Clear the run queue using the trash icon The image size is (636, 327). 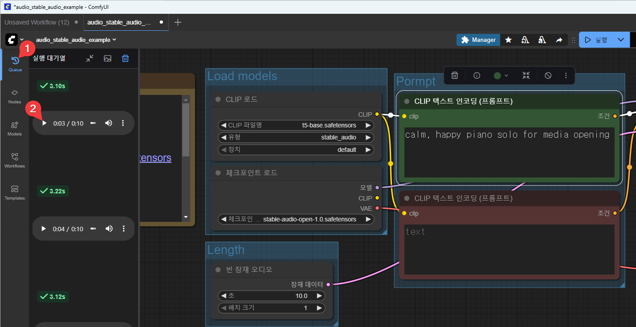(125, 58)
